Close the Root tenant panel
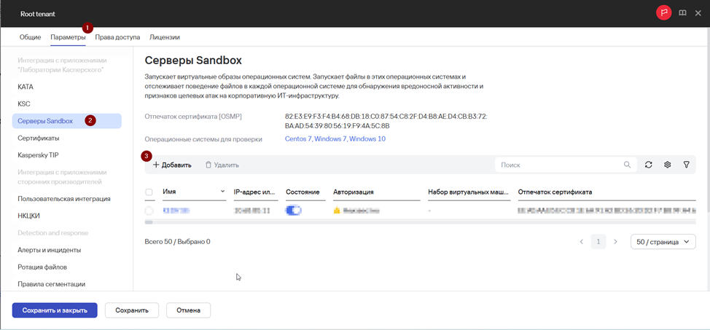710x330 pixels. pos(698,14)
